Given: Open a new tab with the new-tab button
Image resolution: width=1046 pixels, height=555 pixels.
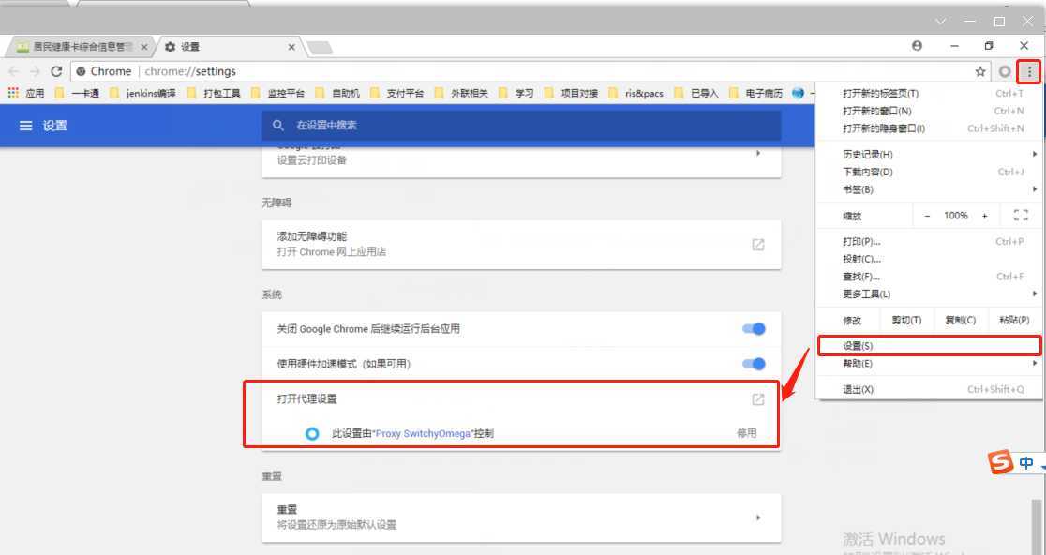Looking at the screenshot, I should click(x=320, y=48).
